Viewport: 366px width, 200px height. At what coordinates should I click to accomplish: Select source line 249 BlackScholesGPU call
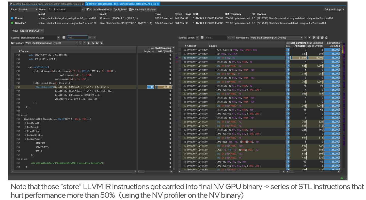click(74, 87)
